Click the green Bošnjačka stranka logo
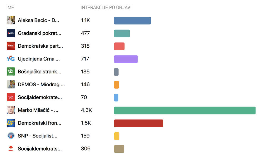Screen dimensions: 263x160 pos(11,72)
